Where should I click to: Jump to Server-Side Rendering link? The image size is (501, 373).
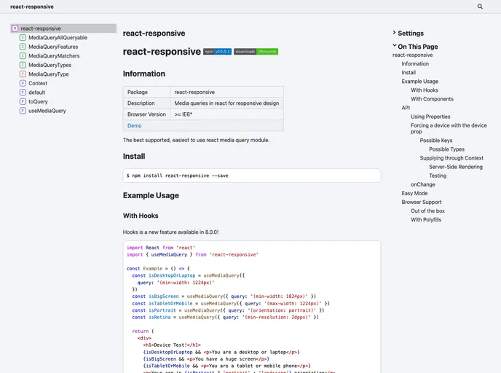[456, 167]
